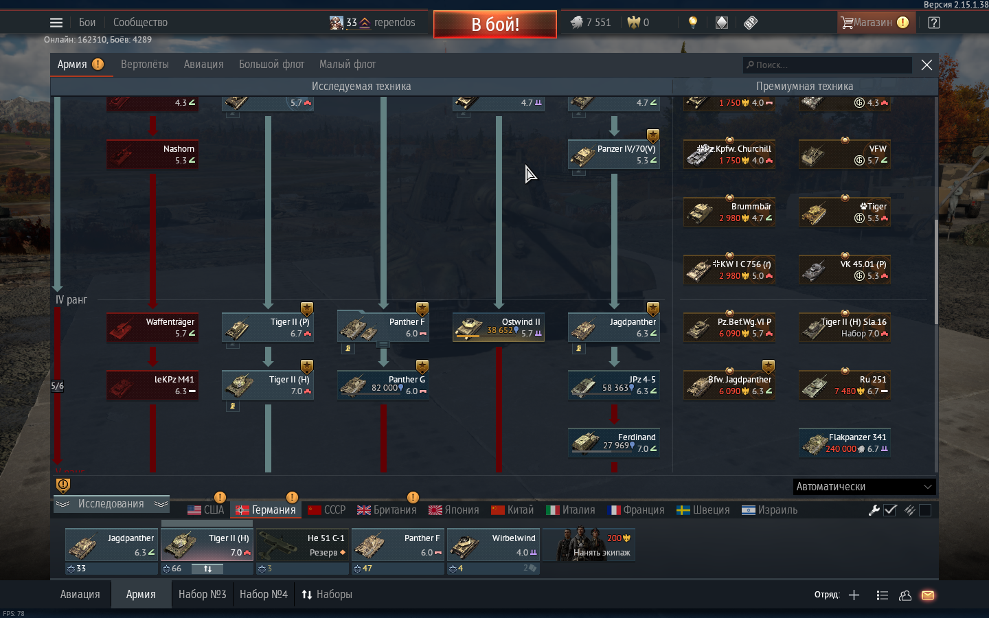
Task: Open the Магазин shop menu
Action: (x=875, y=23)
